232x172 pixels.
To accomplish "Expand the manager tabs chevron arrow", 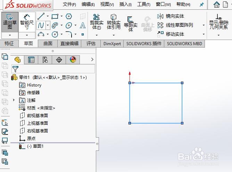I will pyautogui.click(x=92, y=59).
